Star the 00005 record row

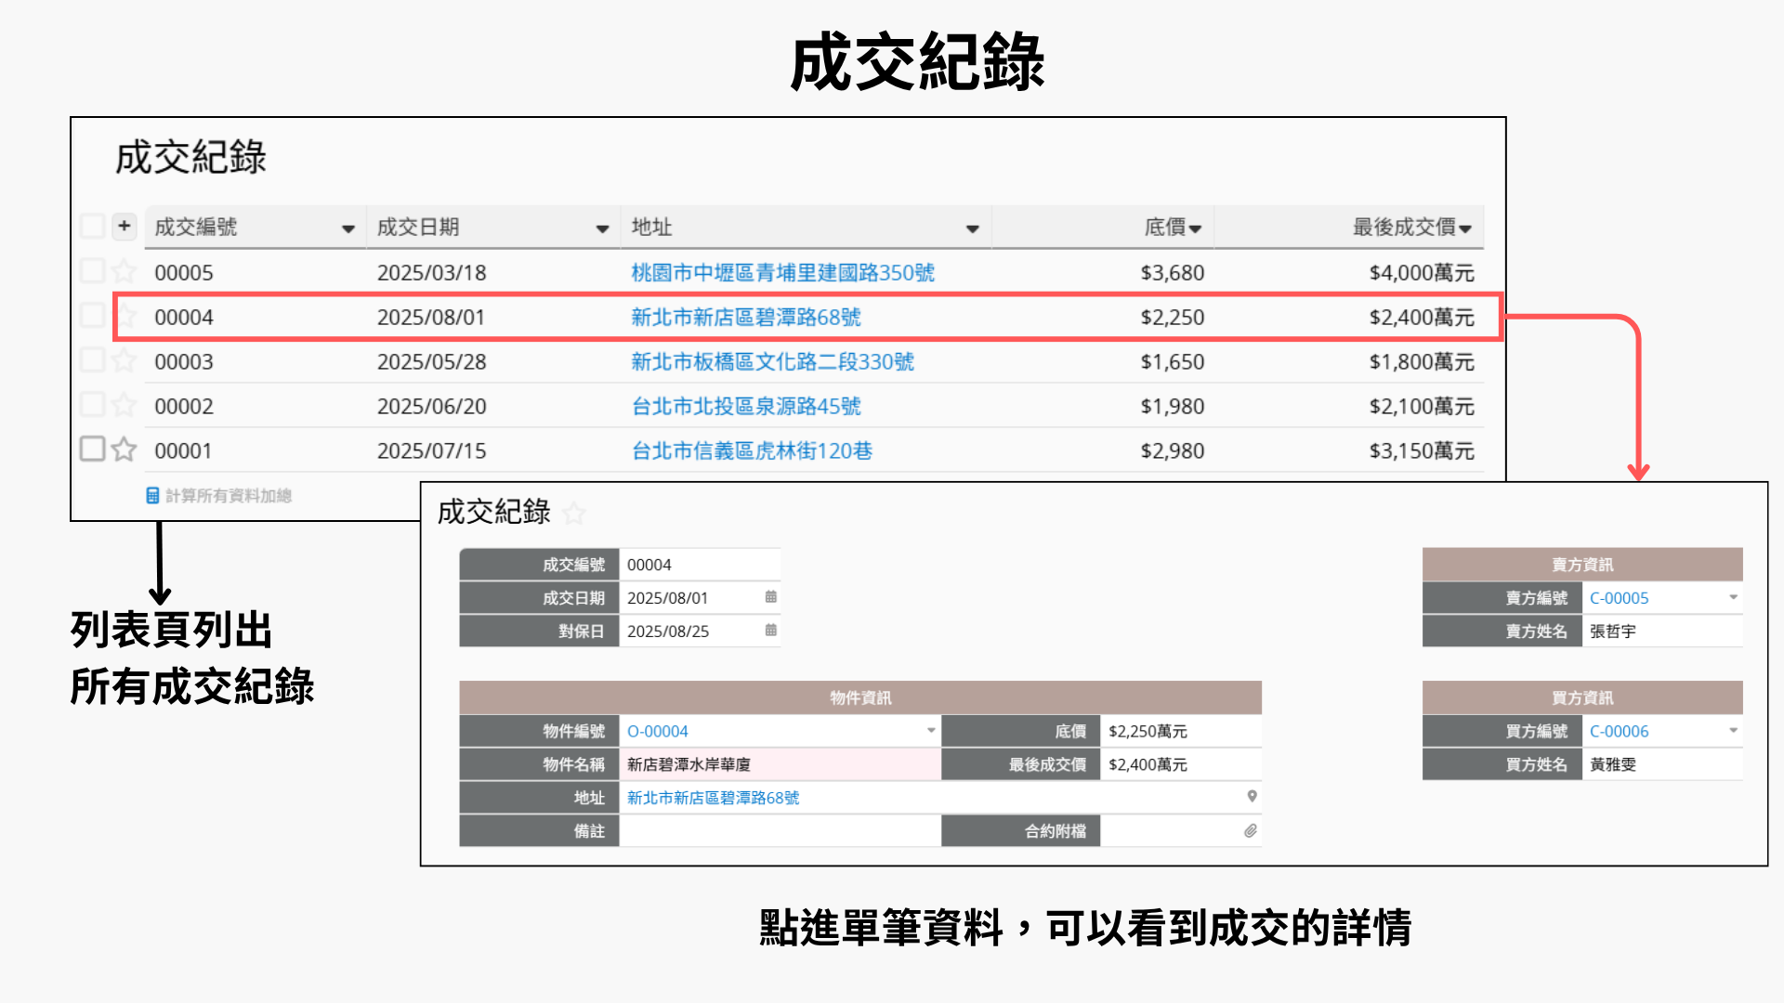[124, 272]
